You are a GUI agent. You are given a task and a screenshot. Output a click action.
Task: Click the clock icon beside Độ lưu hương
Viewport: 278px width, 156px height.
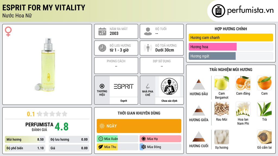click(x=102, y=48)
